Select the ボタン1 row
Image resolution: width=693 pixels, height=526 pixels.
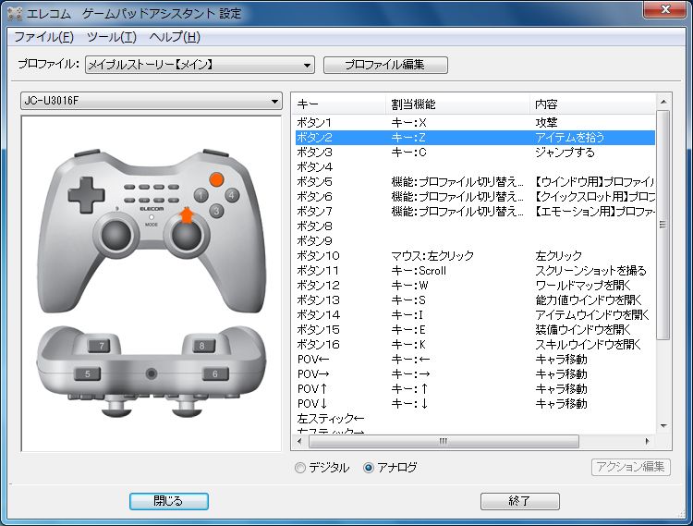coord(475,122)
